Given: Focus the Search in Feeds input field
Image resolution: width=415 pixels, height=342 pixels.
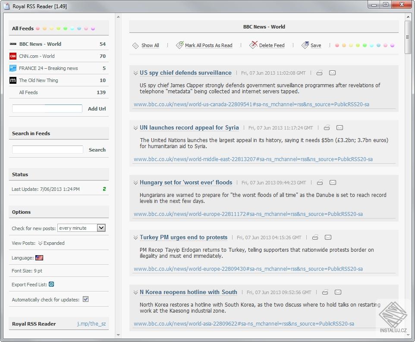Looking at the screenshot, I should (x=47, y=149).
